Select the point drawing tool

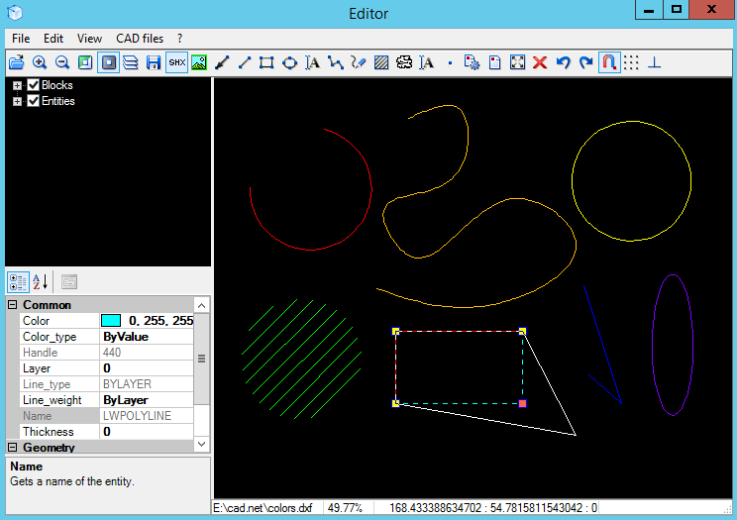(x=450, y=62)
